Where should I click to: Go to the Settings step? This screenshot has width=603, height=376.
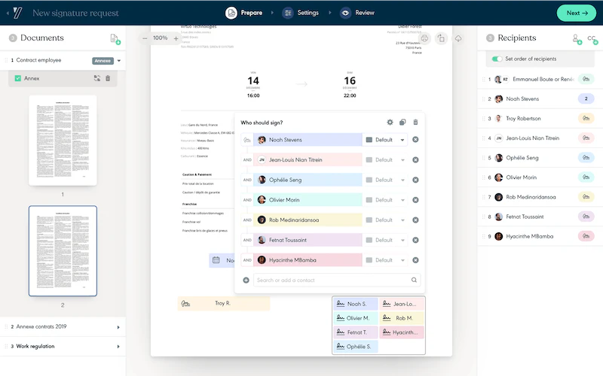(301, 13)
